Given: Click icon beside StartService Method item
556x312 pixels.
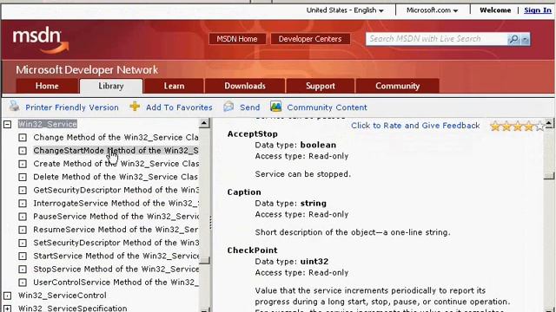Looking at the screenshot, I should pos(23,257).
